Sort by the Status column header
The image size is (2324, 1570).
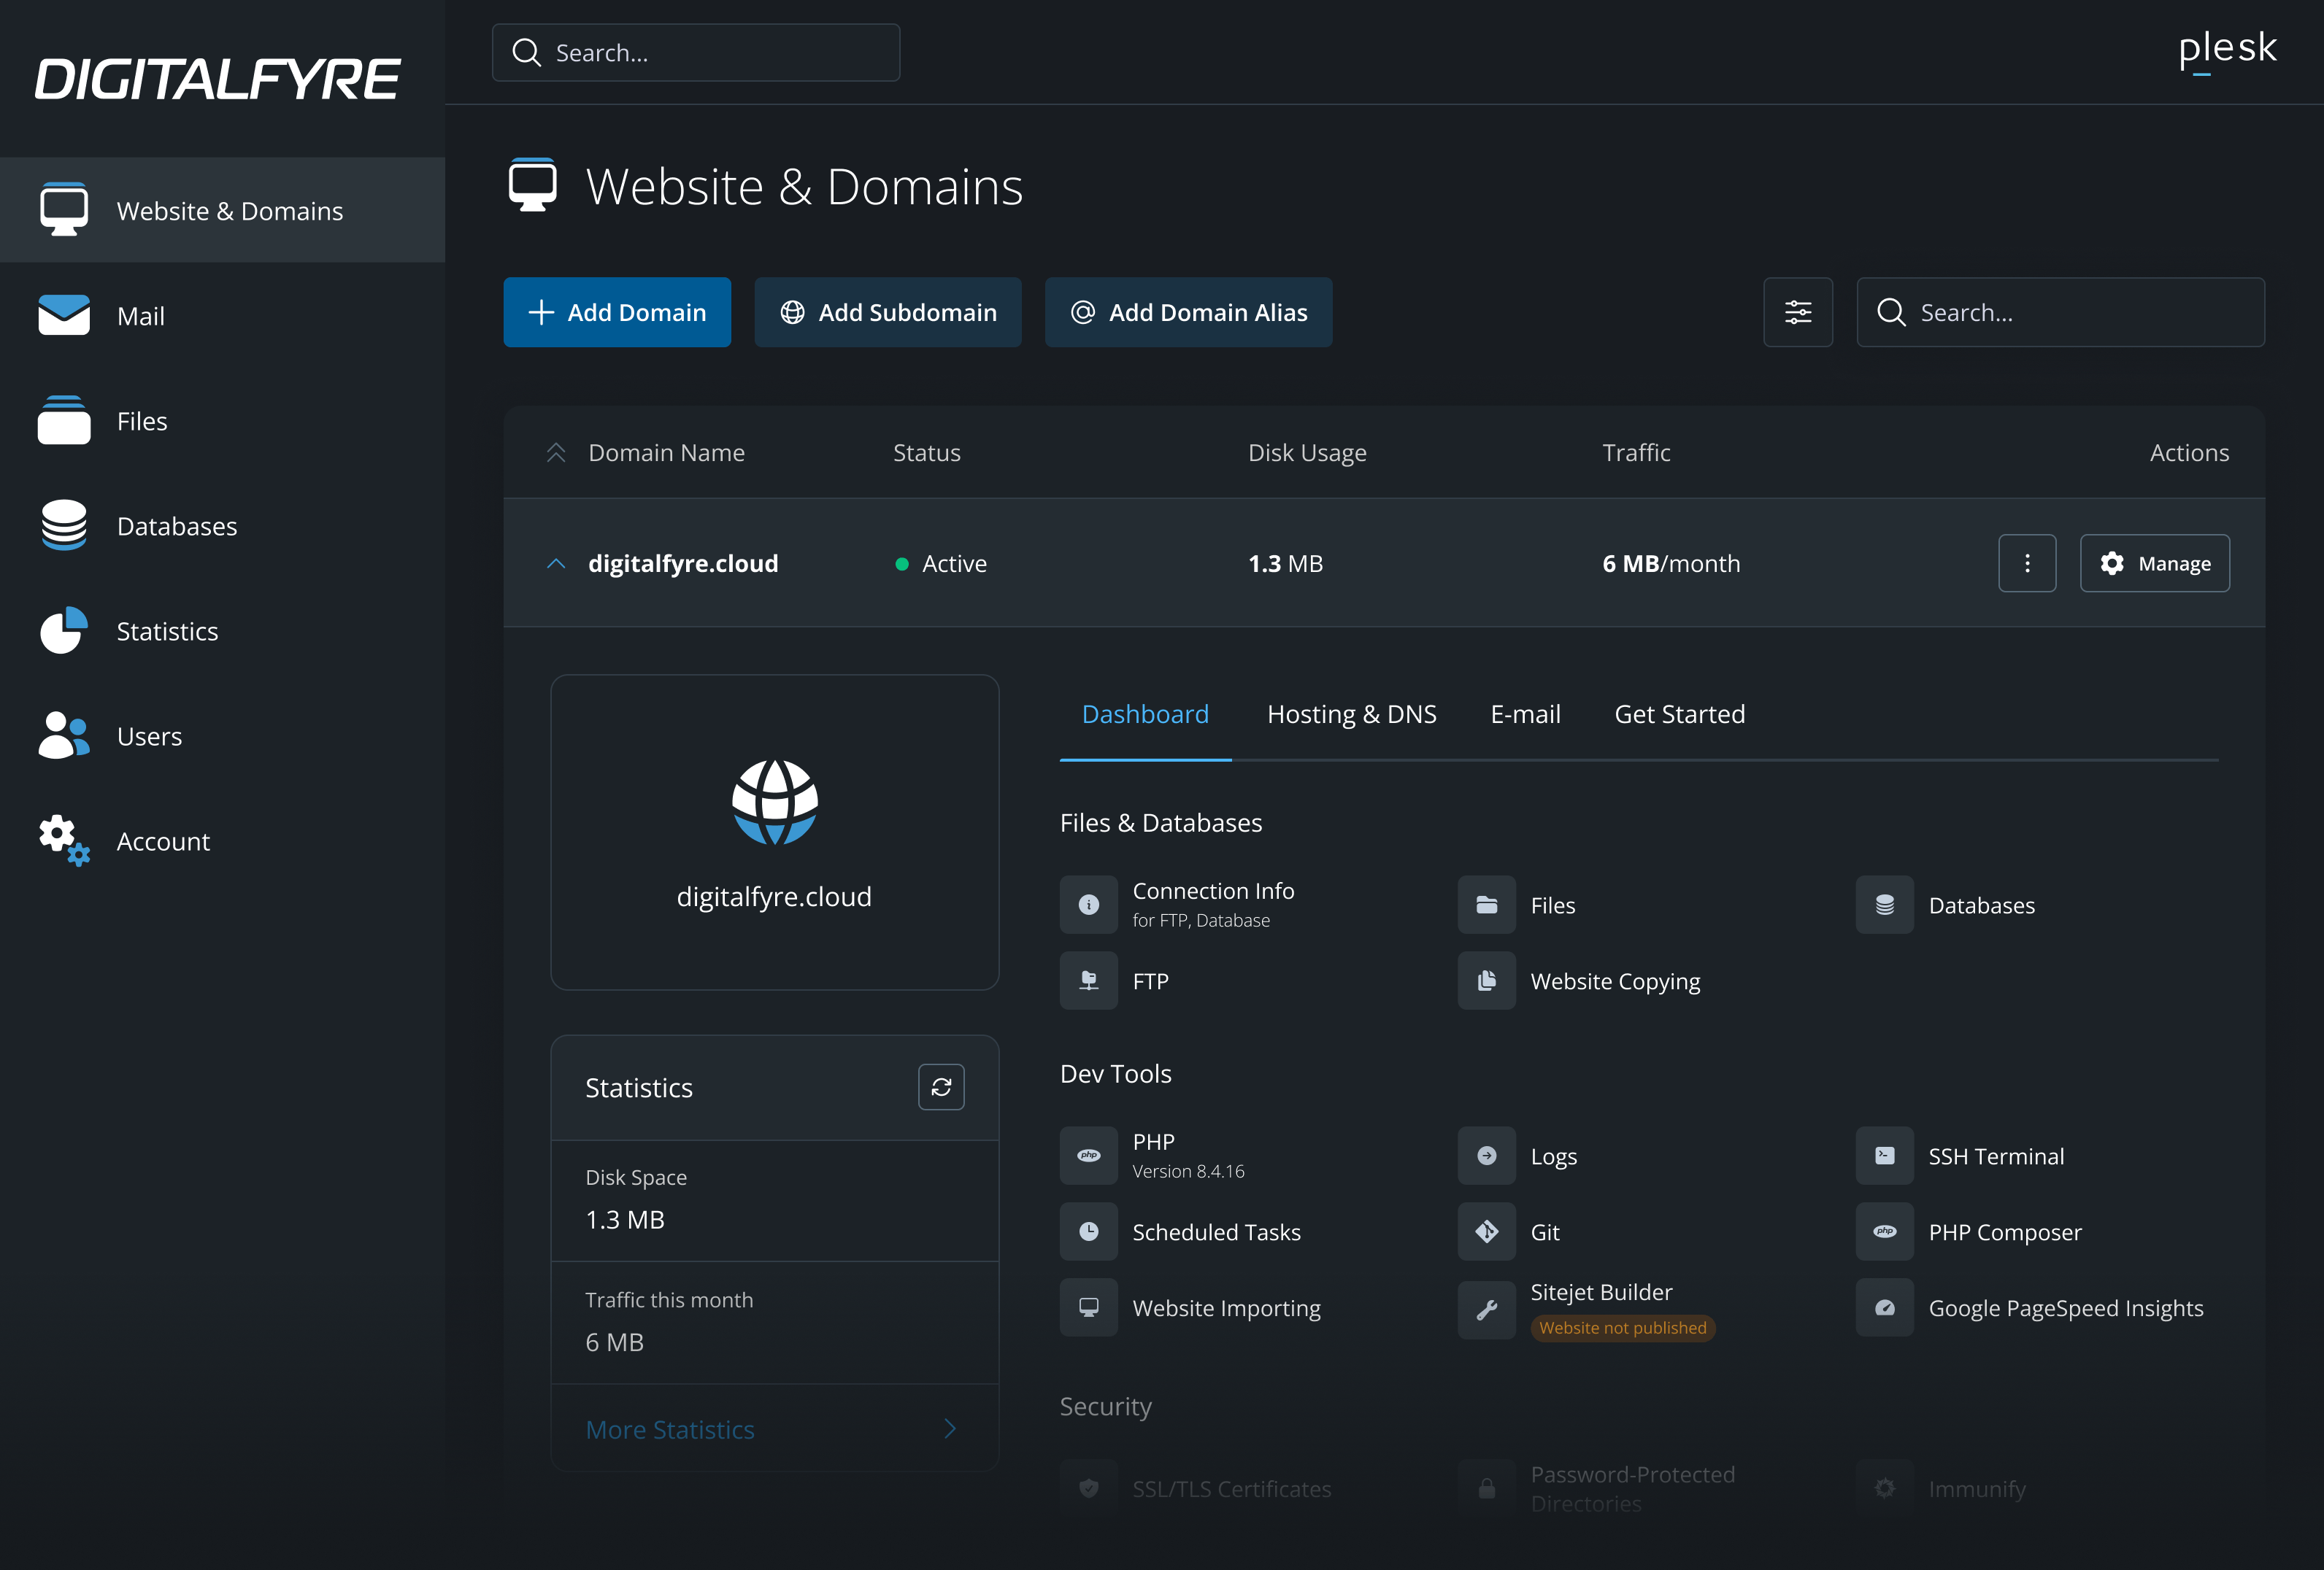tap(926, 453)
